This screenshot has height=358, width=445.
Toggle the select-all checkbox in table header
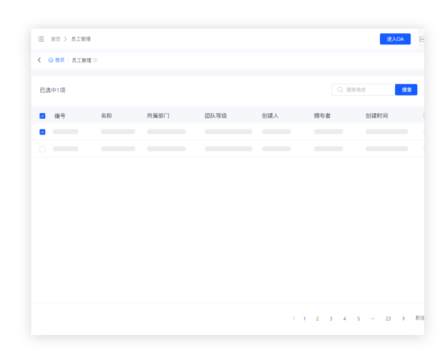pyautogui.click(x=42, y=116)
